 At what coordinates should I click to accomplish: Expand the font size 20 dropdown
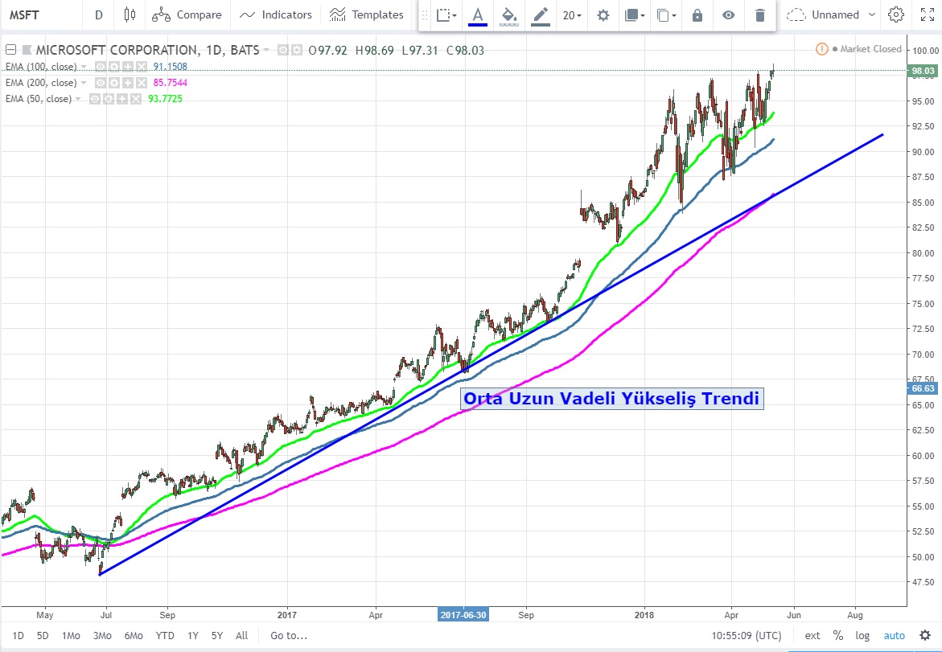pos(572,14)
